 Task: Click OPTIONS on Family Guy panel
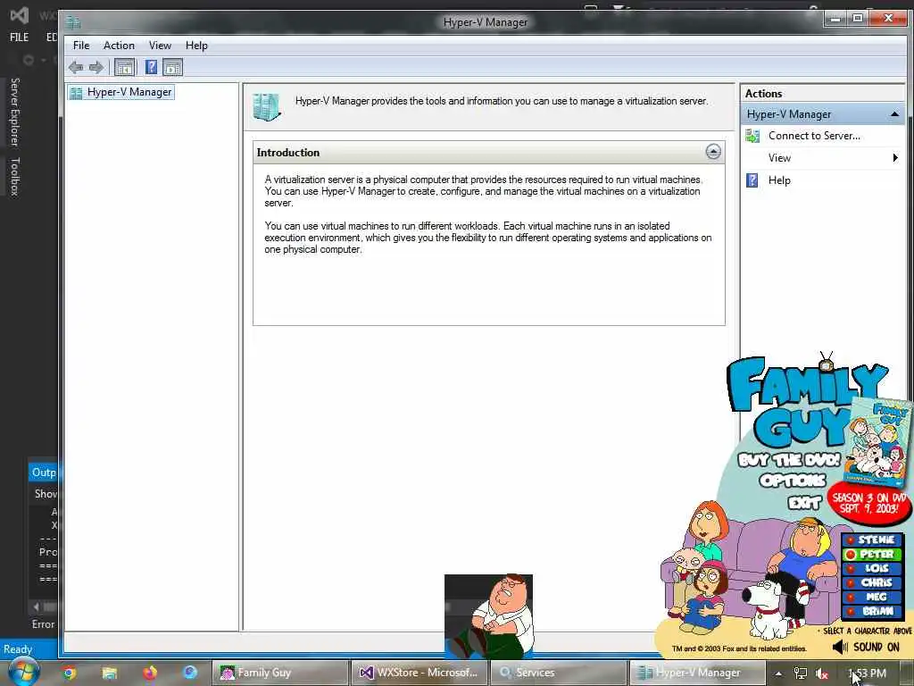click(x=793, y=481)
